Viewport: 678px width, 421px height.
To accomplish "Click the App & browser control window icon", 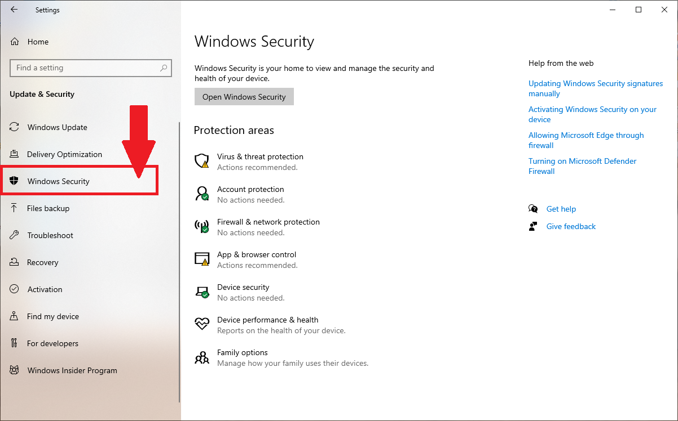I will pyautogui.click(x=201, y=259).
